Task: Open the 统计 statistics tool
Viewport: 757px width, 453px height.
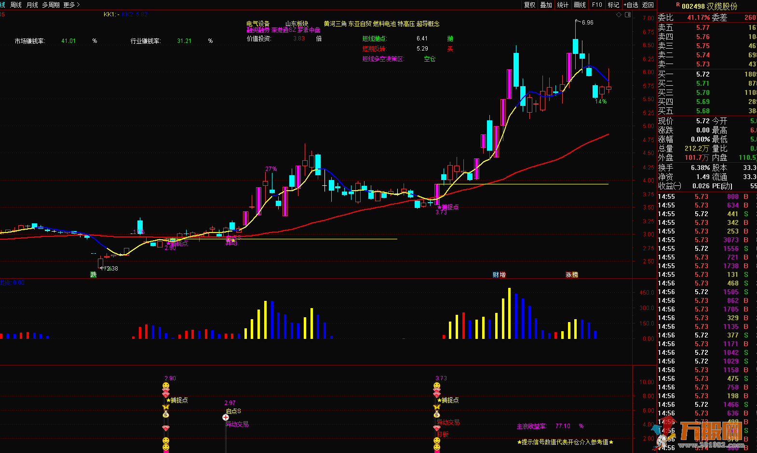Action: 563,5
